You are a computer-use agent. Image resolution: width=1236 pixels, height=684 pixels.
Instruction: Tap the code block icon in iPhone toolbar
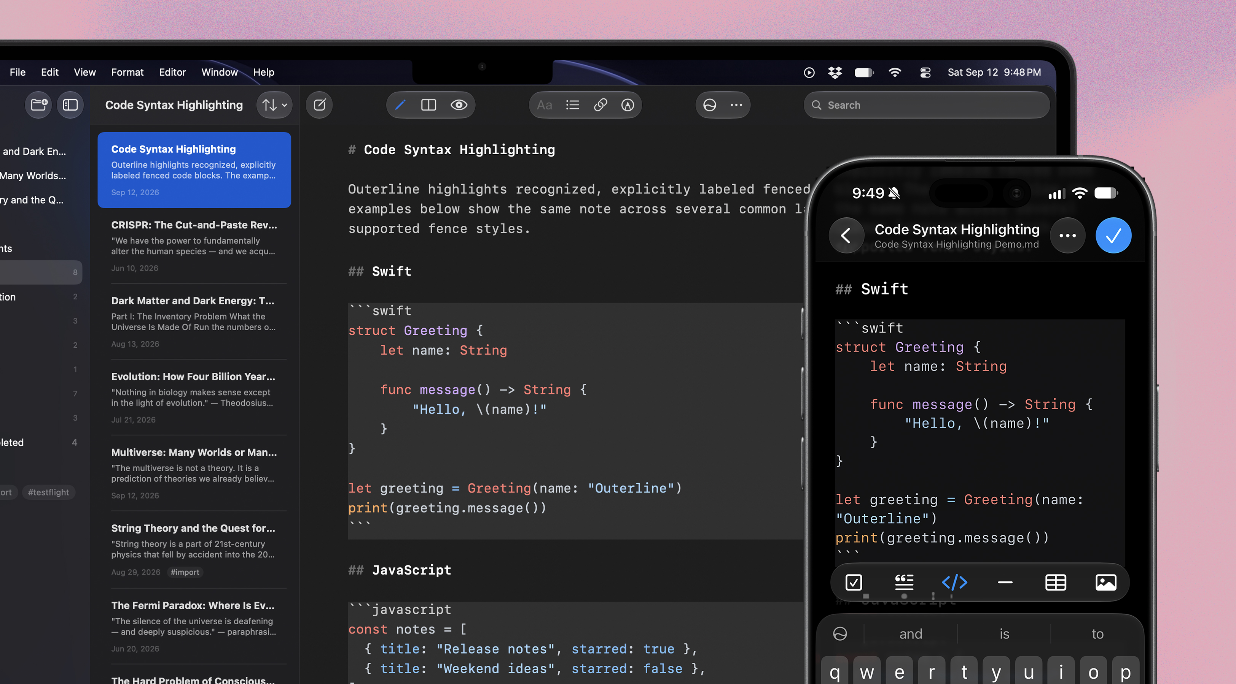[955, 583]
